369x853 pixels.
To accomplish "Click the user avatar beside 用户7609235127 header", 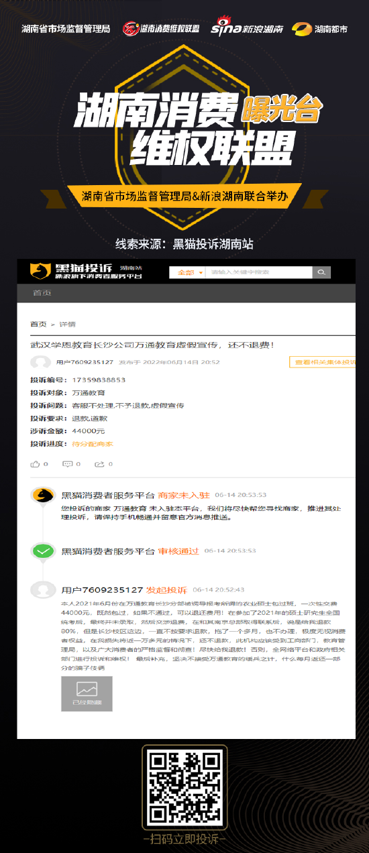I will click(x=41, y=362).
